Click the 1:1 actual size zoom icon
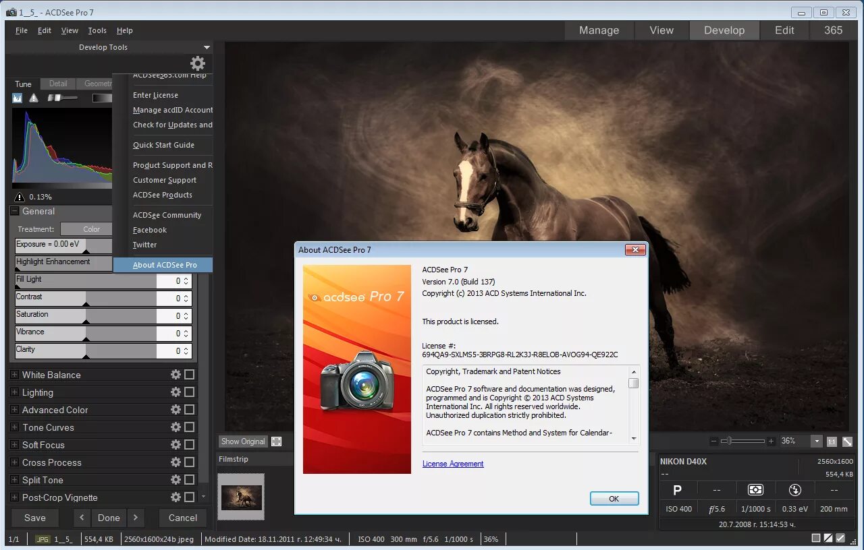 tap(832, 442)
